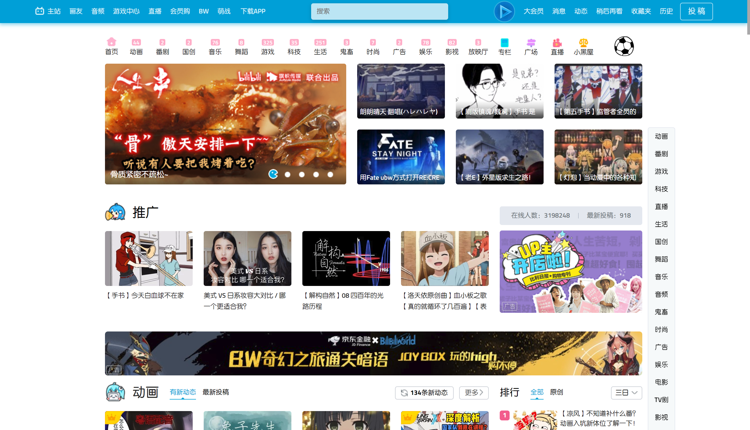
Task: Expand 更多 in 动画 section
Action: click(474, 392)
